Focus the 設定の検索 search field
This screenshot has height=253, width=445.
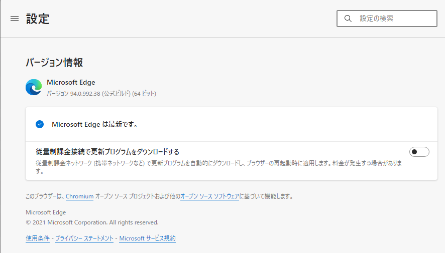(x=387, y=19)
